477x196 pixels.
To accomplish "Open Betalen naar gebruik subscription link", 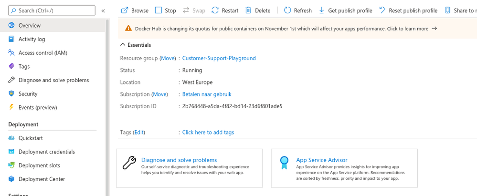I will [x=207, y=94].
